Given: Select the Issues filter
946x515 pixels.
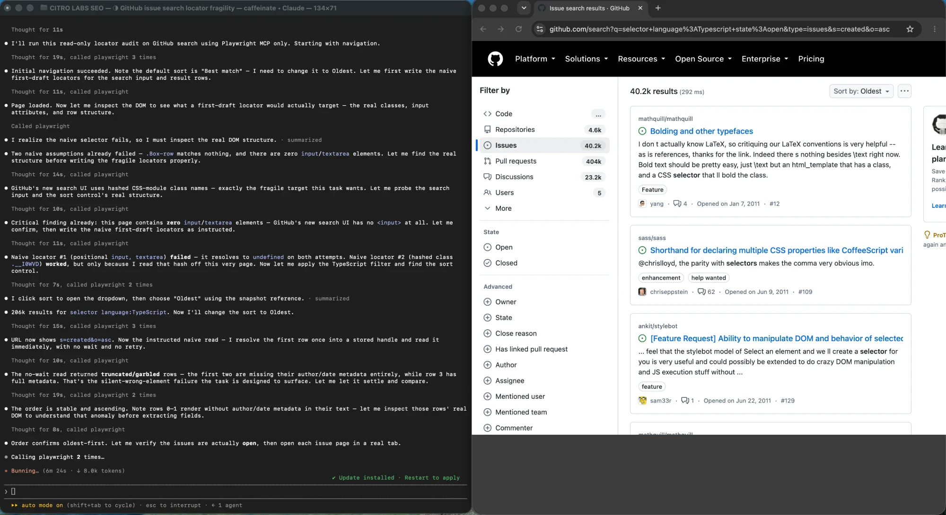Looking at the screenshot, I should (x=544, y=146).
